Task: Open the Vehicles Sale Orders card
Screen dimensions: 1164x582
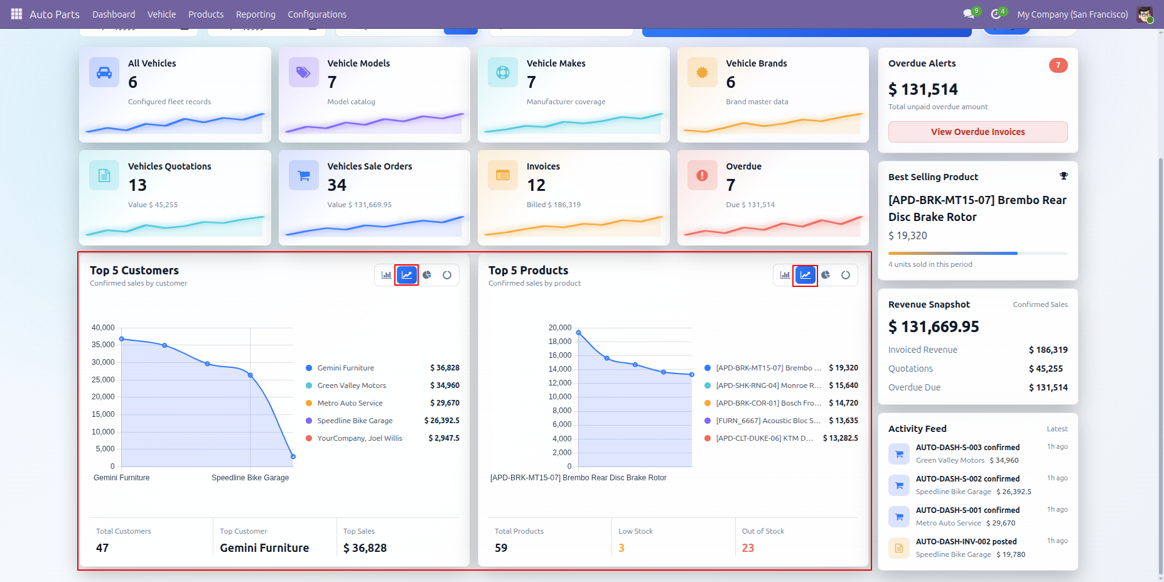Action: 374,198
